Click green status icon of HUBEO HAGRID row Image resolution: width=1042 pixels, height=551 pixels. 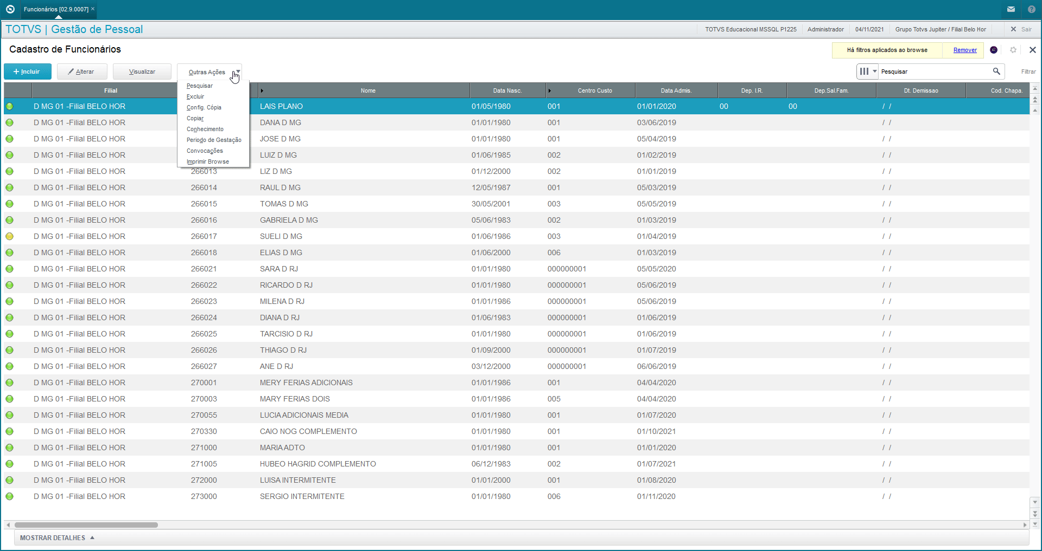9,464
